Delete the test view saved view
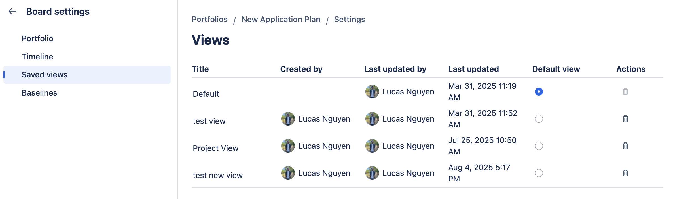 tap(625, 119)
